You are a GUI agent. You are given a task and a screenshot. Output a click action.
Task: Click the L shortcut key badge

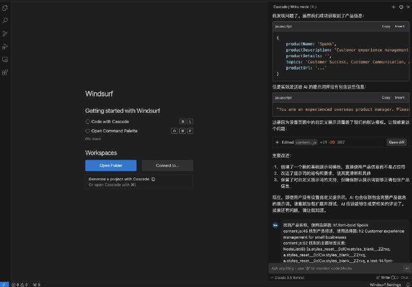(x=190, y=122)
